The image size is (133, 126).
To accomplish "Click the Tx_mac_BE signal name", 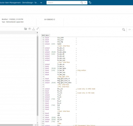I will [61, 70].
